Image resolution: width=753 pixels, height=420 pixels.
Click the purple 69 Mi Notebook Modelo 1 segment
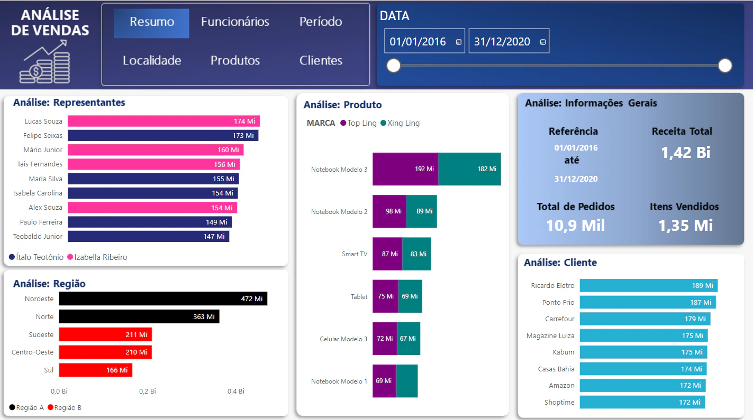(x=384, y=381)
